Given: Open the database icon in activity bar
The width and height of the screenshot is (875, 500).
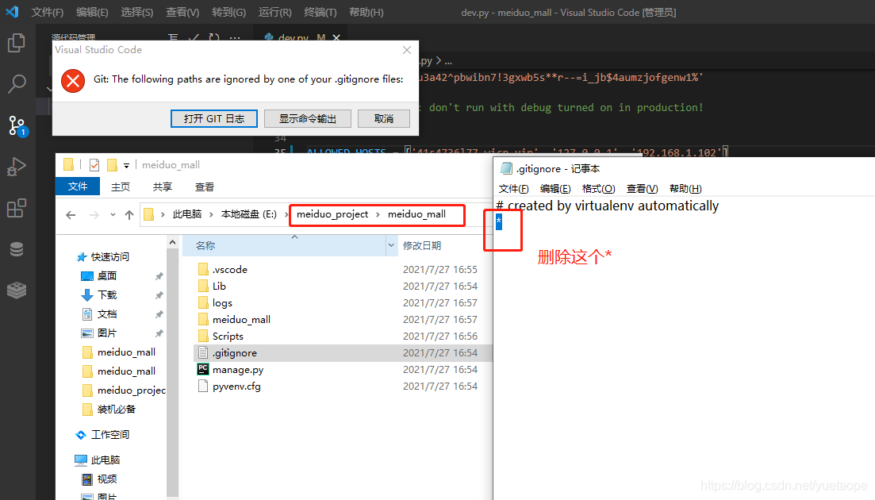Looking at the screenshot, I should [x=17, y=249].
